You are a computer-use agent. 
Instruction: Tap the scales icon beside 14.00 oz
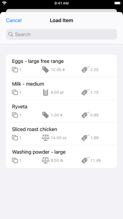click(45, 138)
